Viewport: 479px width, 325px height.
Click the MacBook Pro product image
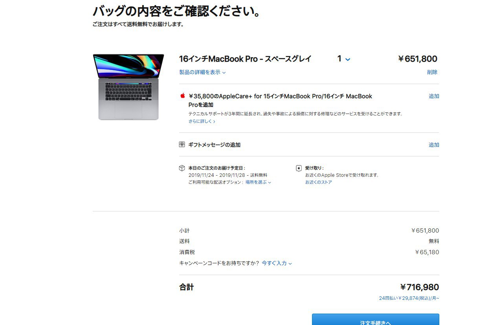point(128,87)
